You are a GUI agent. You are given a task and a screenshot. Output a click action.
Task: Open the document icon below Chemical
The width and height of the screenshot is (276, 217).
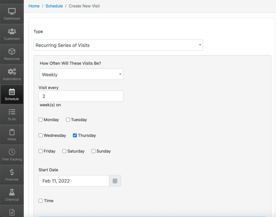(x=12, y=212)
